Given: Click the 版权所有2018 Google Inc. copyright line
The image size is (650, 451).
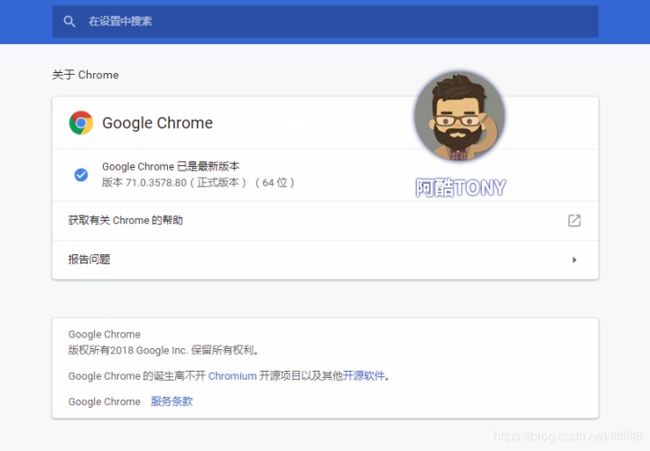Looking at the screenshot, I should click(164, 350).
